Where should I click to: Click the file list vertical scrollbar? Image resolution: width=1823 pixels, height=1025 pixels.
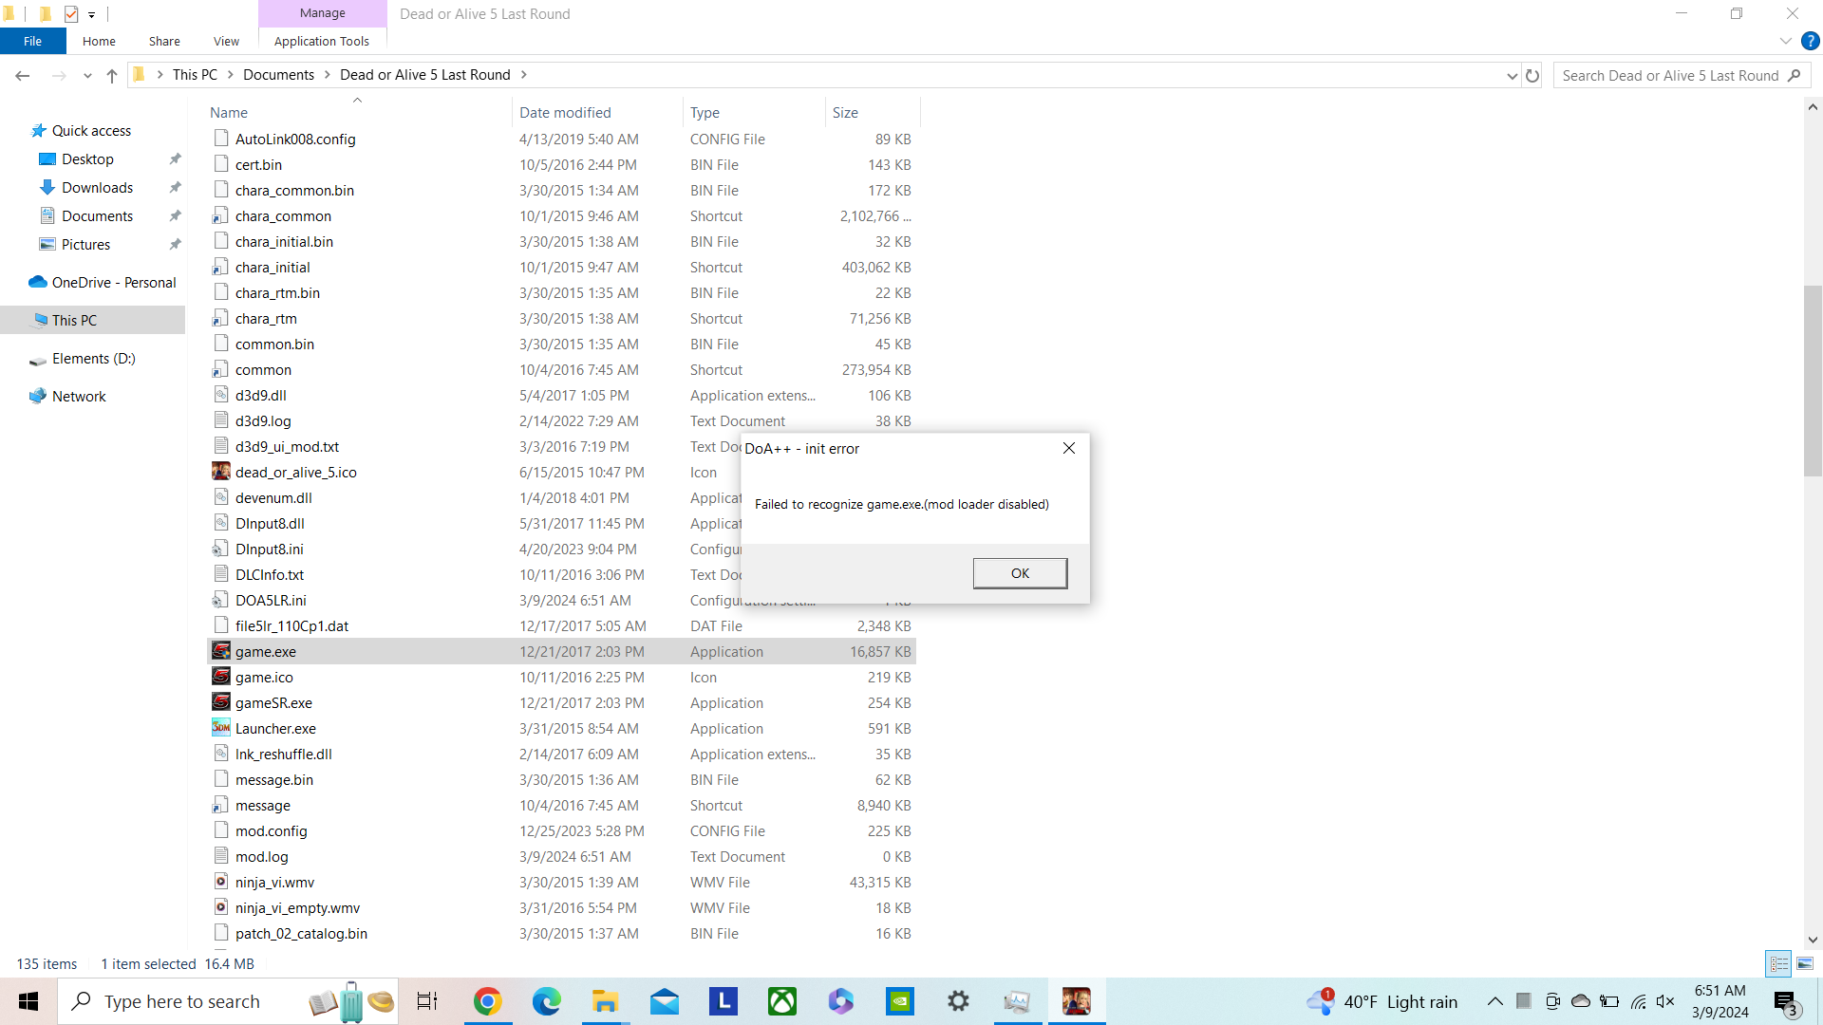pos(1813,380)
